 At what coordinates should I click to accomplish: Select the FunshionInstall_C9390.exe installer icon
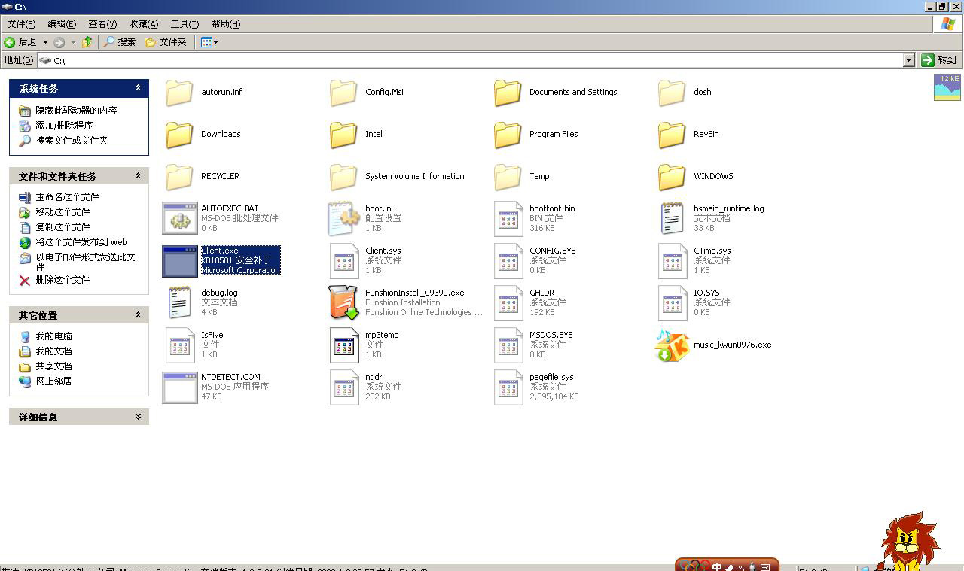[x=344, y=302]
